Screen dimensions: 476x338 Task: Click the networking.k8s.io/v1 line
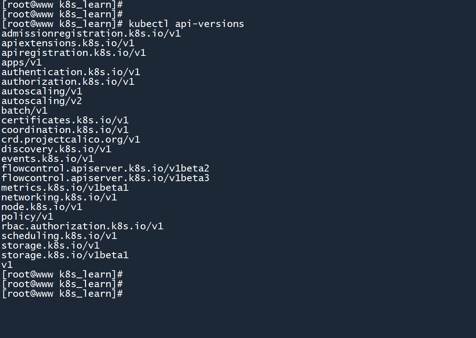59,197
